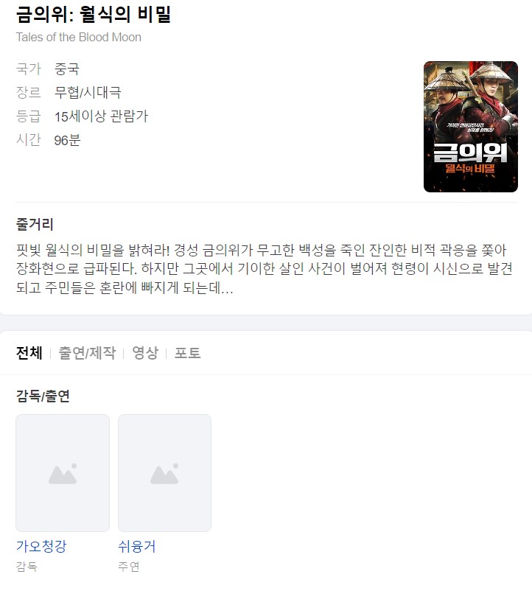Open lead actor 쉬융거's profile link
The width and height of the screenshot is (532, 591).
tap(137, 546)
